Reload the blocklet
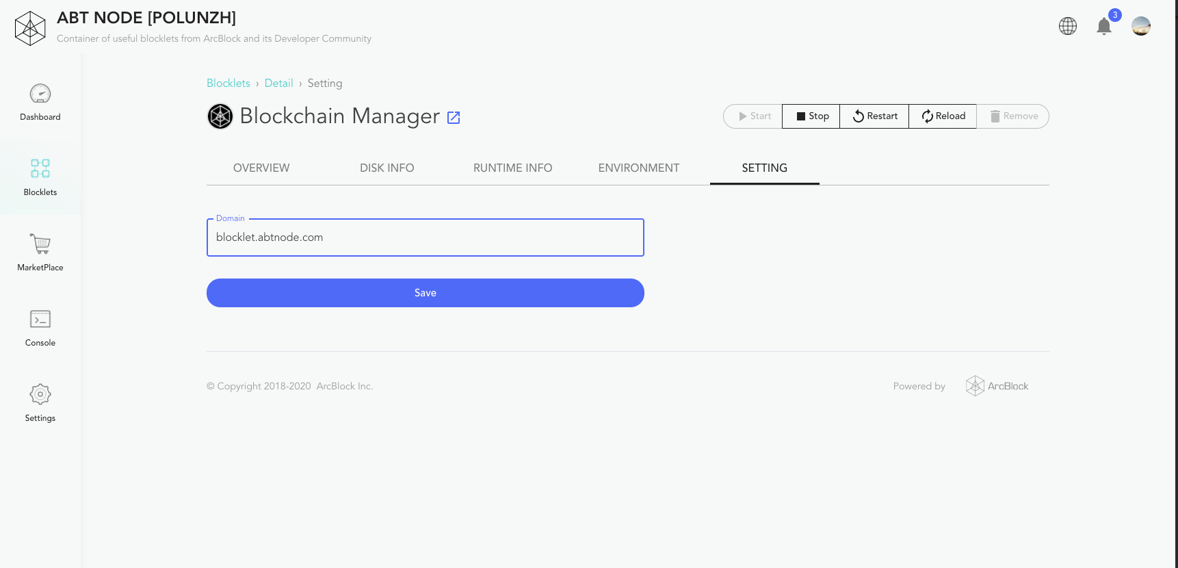This screenshot has width=1178, height=568. click(943, 116)
